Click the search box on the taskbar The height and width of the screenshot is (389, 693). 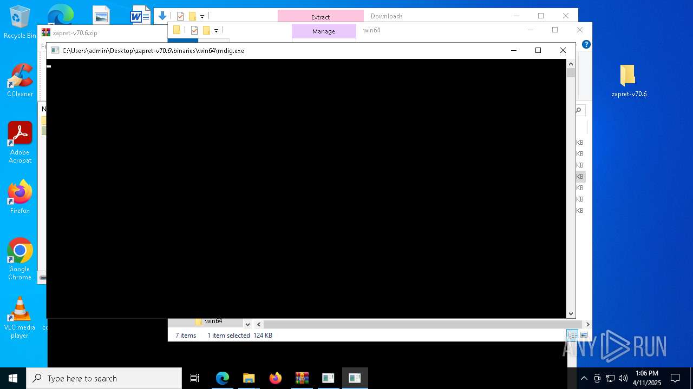click(104, 378)
